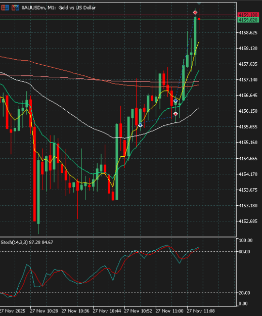Screen dimensions: 262x316
Task: Open the Depth of Market icon
Action: coord(5,8)
